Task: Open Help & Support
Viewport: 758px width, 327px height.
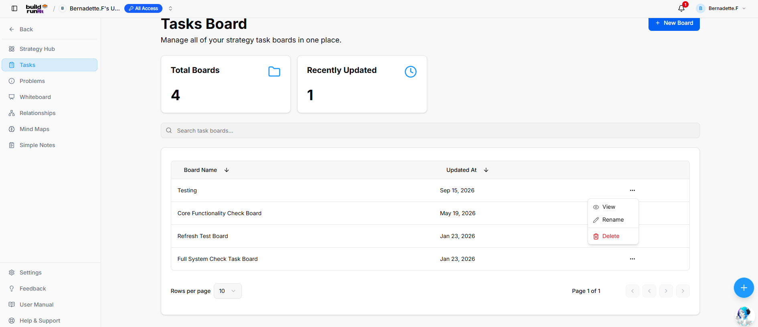Action: pos(50,321)
